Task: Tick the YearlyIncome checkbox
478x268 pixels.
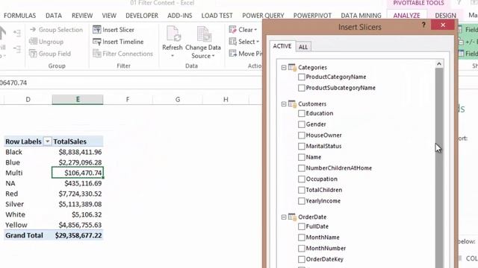Action: (x=302, y=201)
